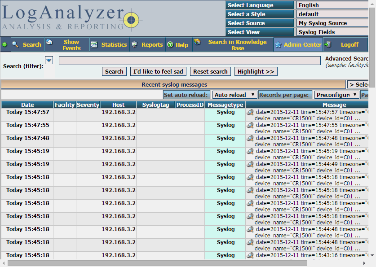Click the Show Events home icon

point(49,42)
